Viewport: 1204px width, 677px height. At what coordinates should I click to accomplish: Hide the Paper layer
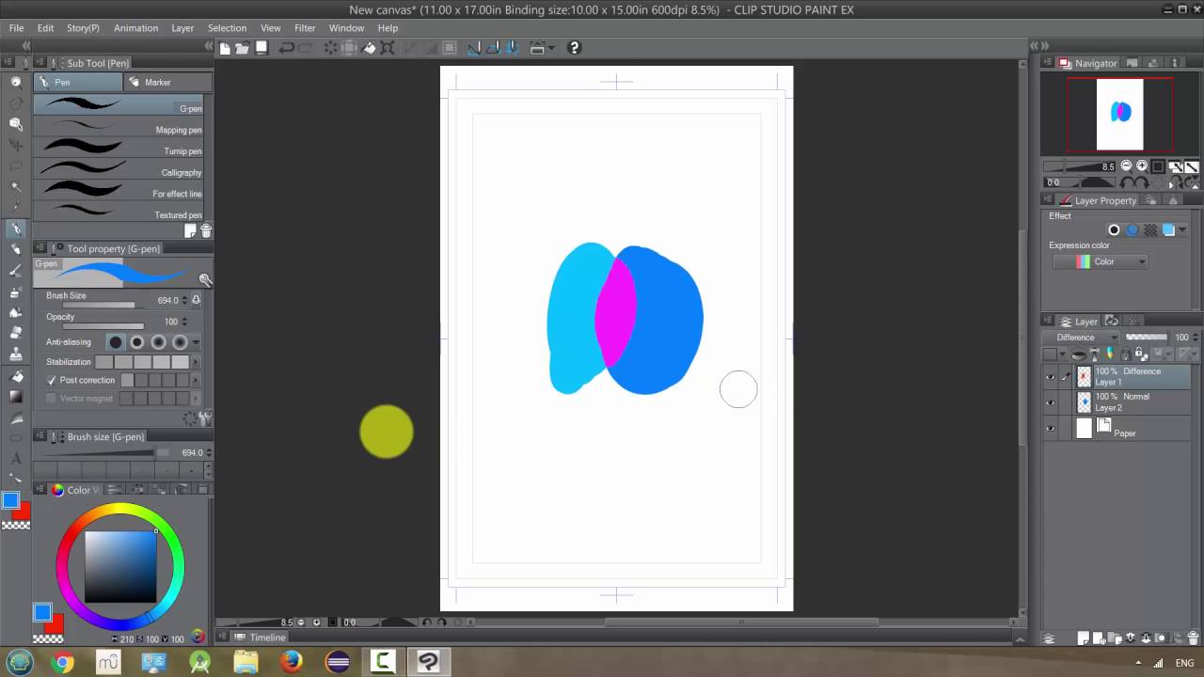pyautogui.click(x=1051, y=428)
